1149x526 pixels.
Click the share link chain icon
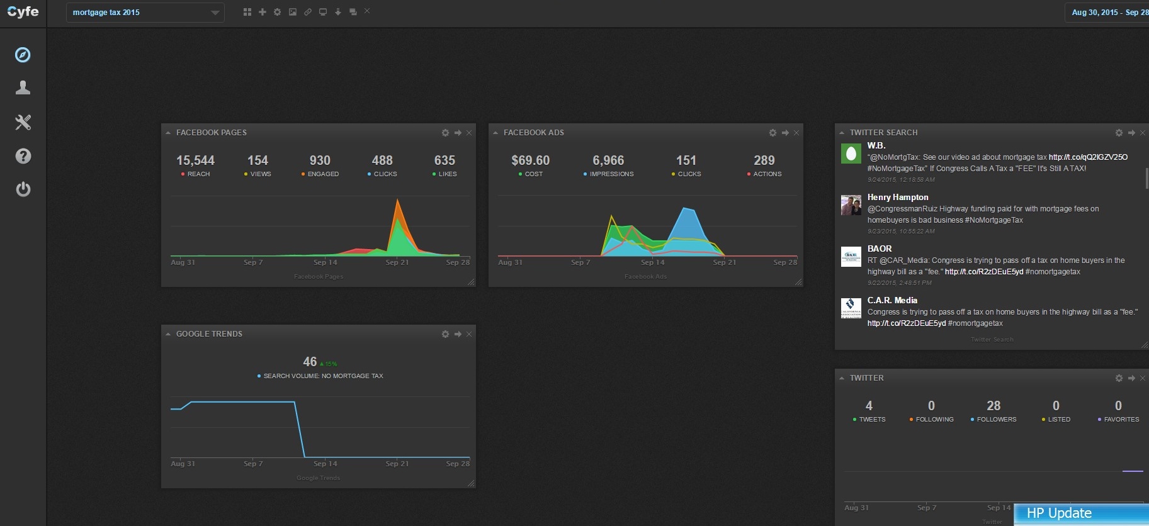308,12
